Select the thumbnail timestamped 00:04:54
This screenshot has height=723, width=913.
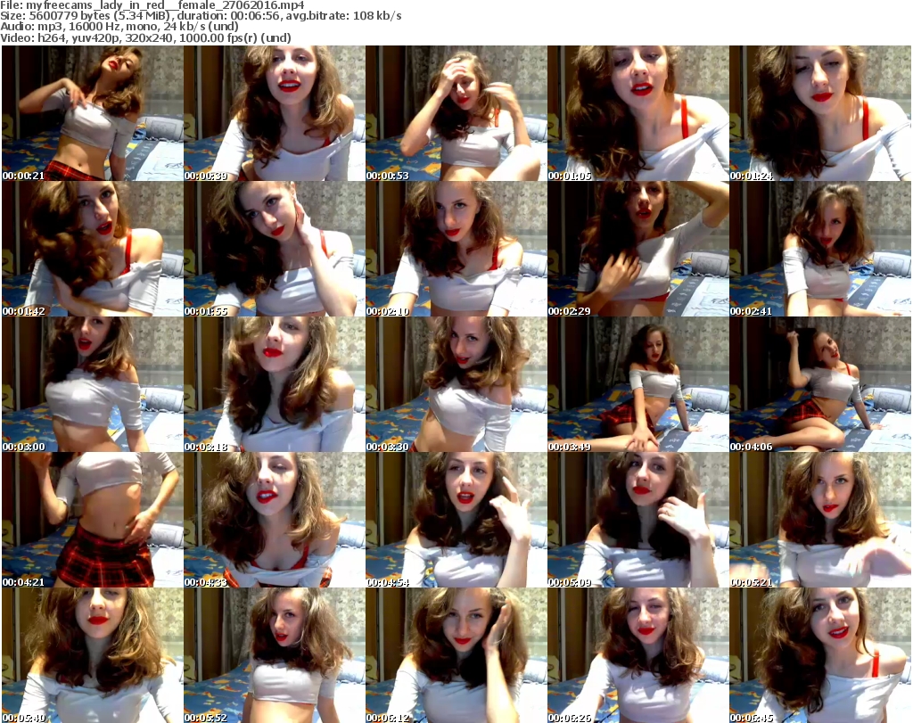(x=456, y=520)
